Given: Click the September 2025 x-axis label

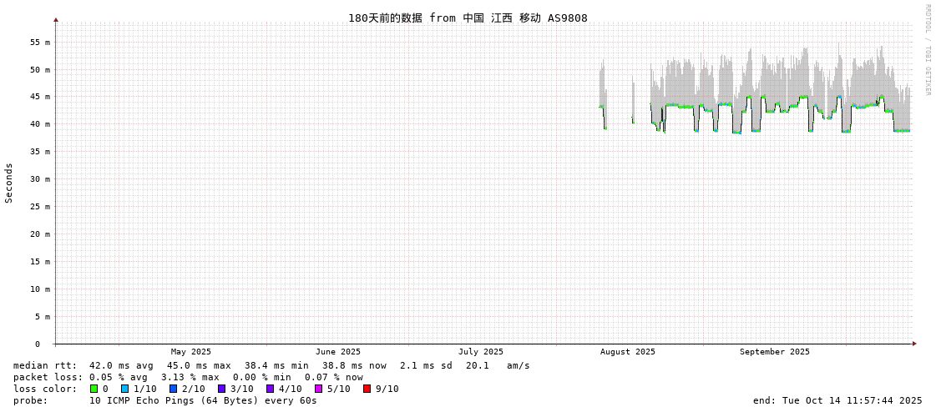Looking at the screenshot, I should [x=774, y=352].
